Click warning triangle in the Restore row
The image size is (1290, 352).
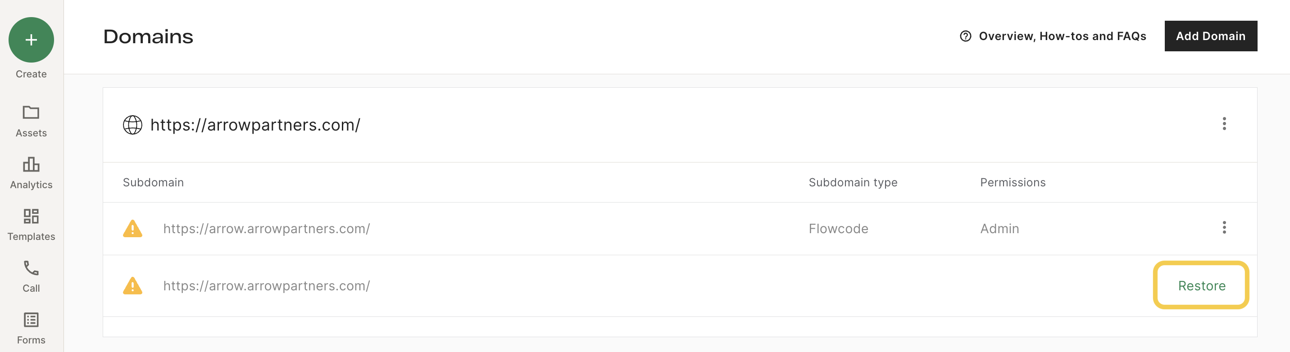coord(133,286)
